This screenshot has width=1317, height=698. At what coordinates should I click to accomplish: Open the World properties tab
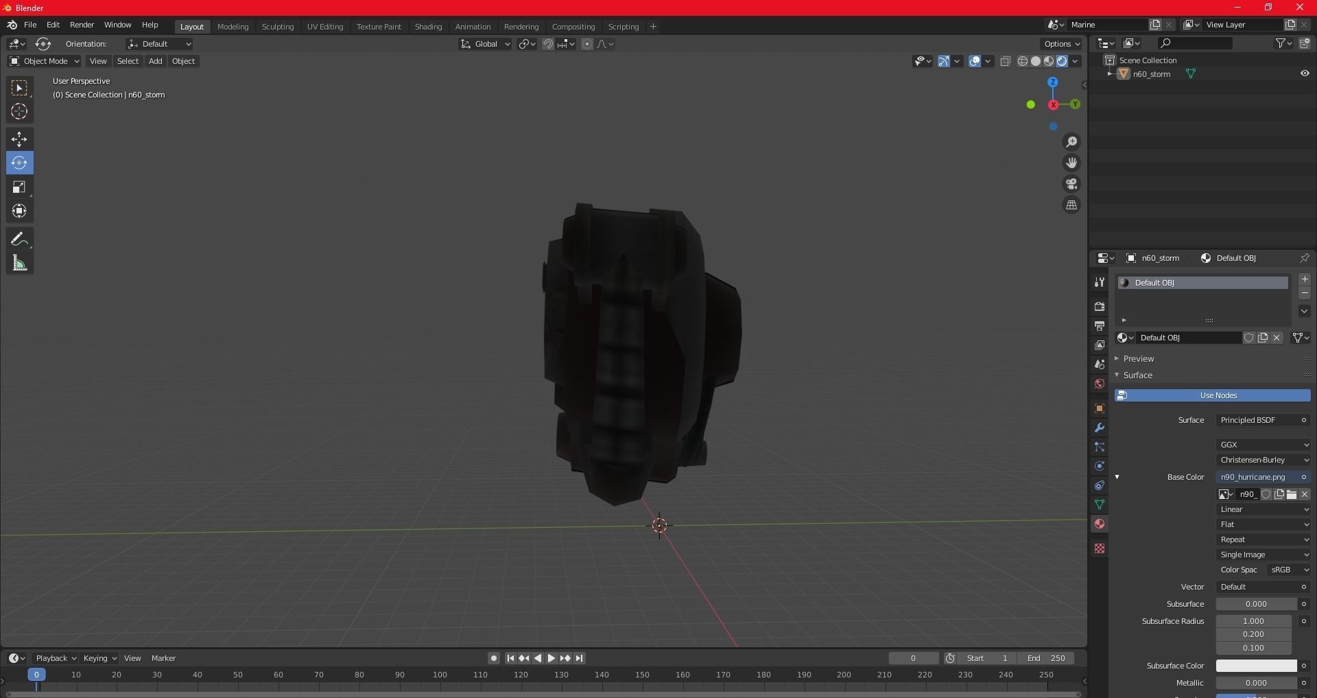tap(1100, 384)
